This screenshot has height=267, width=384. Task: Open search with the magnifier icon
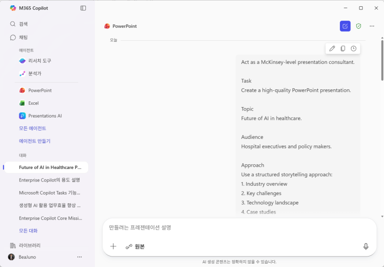(13, 24)
